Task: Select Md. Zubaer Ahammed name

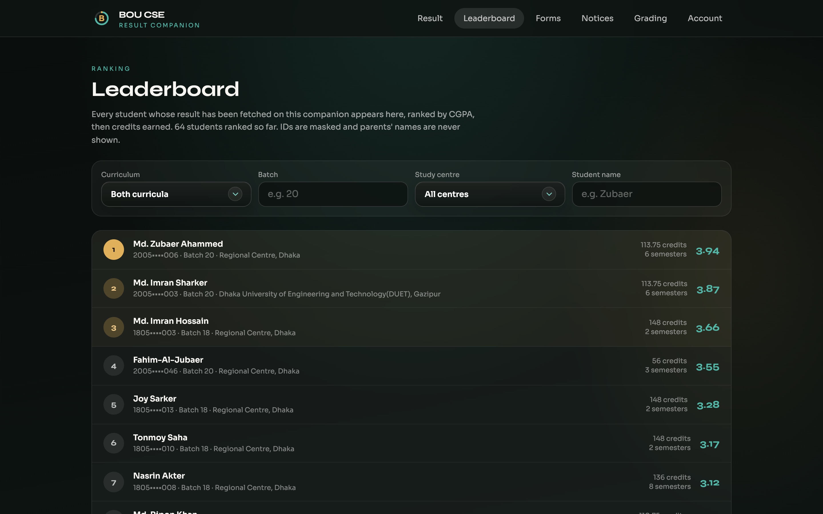Action: click(178, 244)
